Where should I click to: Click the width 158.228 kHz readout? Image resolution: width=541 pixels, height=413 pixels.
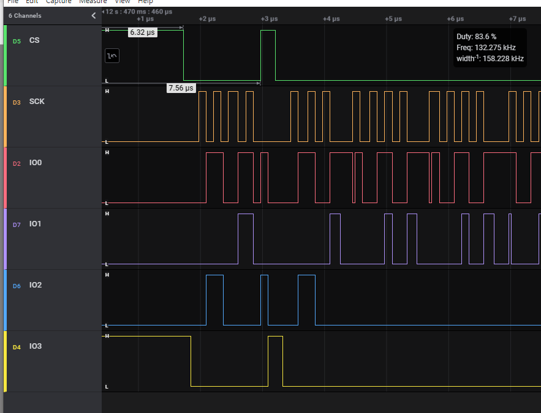pos(490,59)
